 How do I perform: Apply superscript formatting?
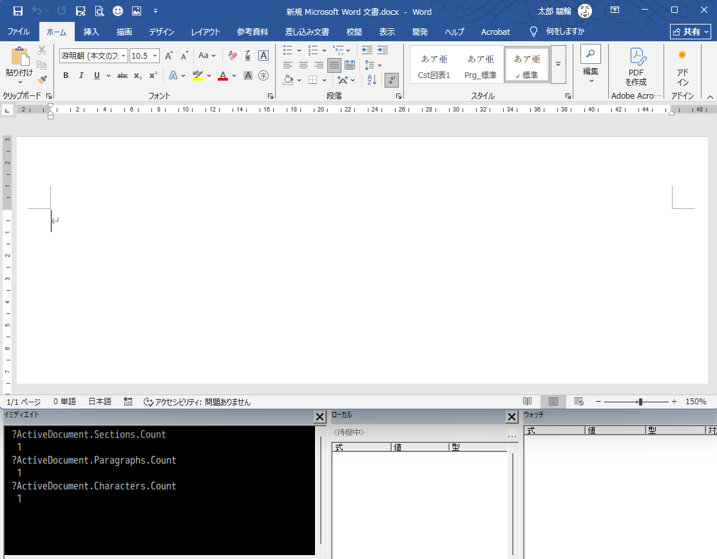point(153,75)
